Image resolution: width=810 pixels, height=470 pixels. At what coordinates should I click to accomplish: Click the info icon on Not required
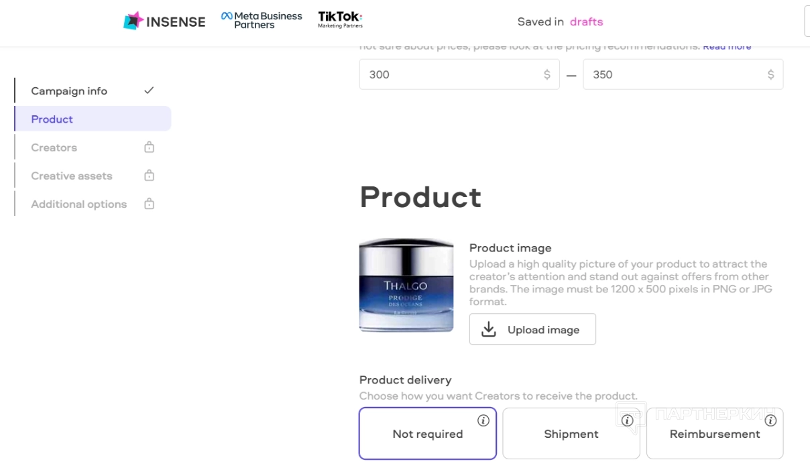coord(483,420)
